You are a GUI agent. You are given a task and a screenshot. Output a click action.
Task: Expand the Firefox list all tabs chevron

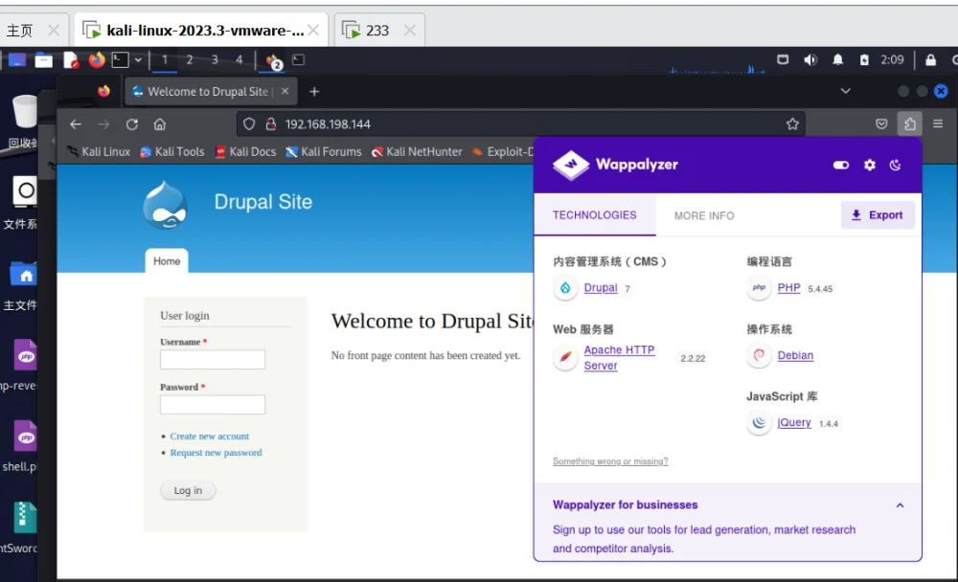[x=846, y=91]
